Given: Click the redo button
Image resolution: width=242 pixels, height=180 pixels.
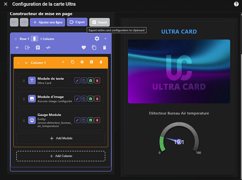Looking at the screenshot, I should coord(24,22).
